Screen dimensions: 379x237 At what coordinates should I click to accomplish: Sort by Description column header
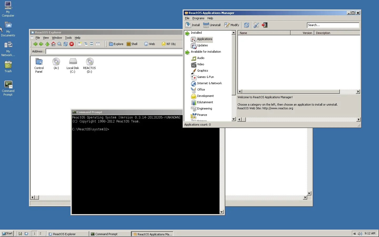(x=337, y=33)
